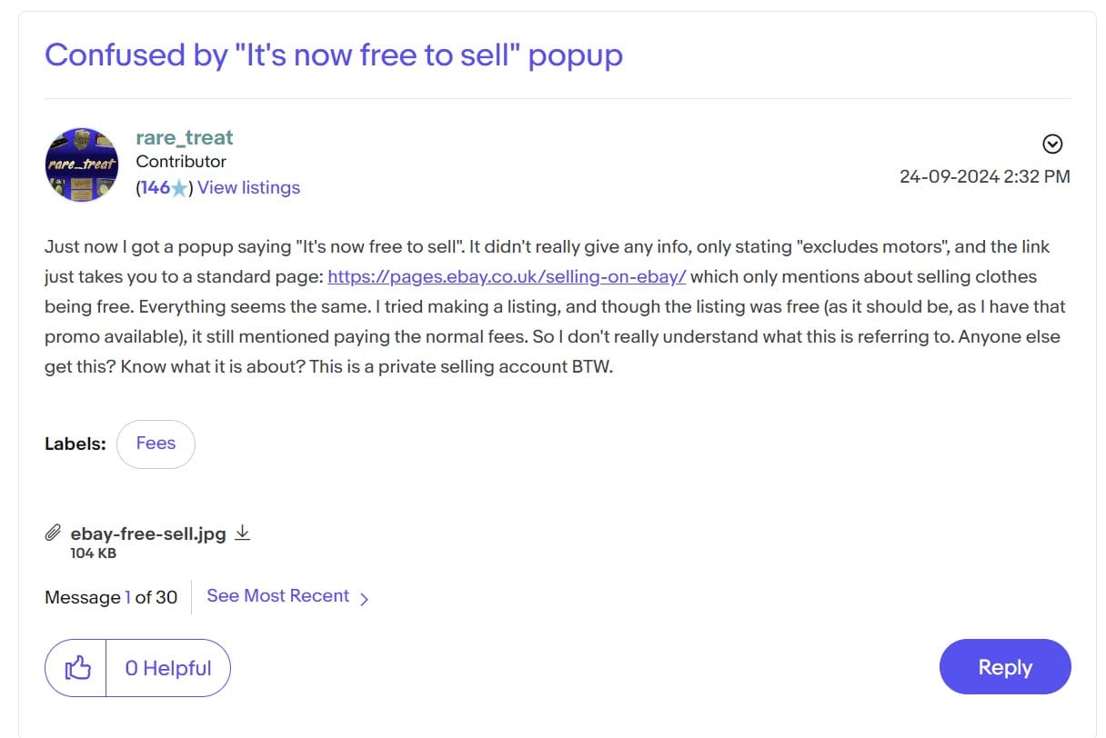Click the Contributor rank text
The image size is (1106, 738).
[181, 162]
